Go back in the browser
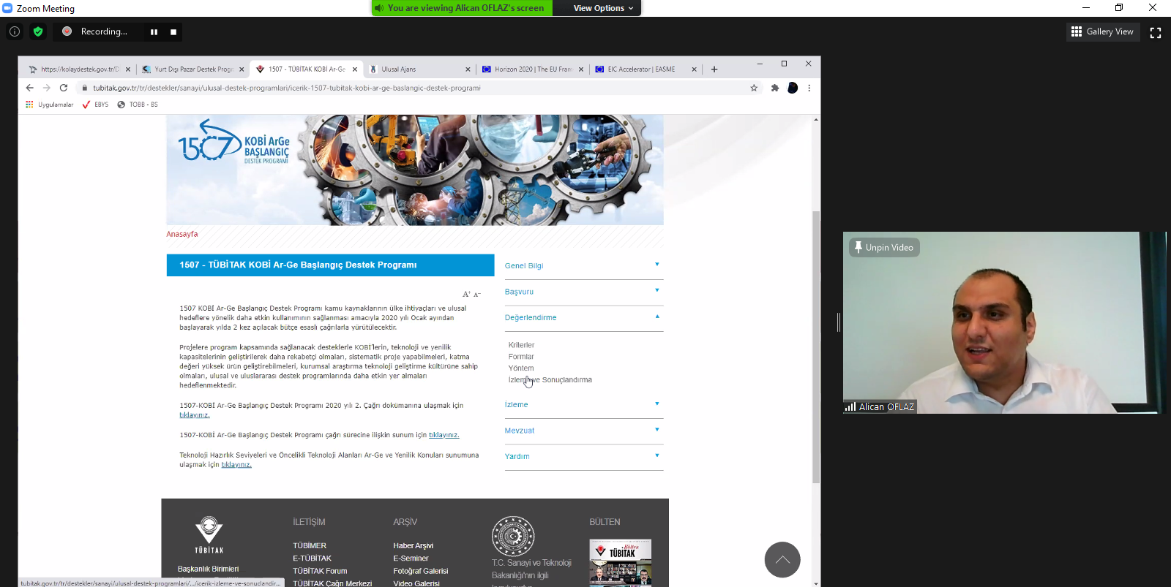Image resolution: width=1171 pixels, height=587 pixels. click(30, 88)
